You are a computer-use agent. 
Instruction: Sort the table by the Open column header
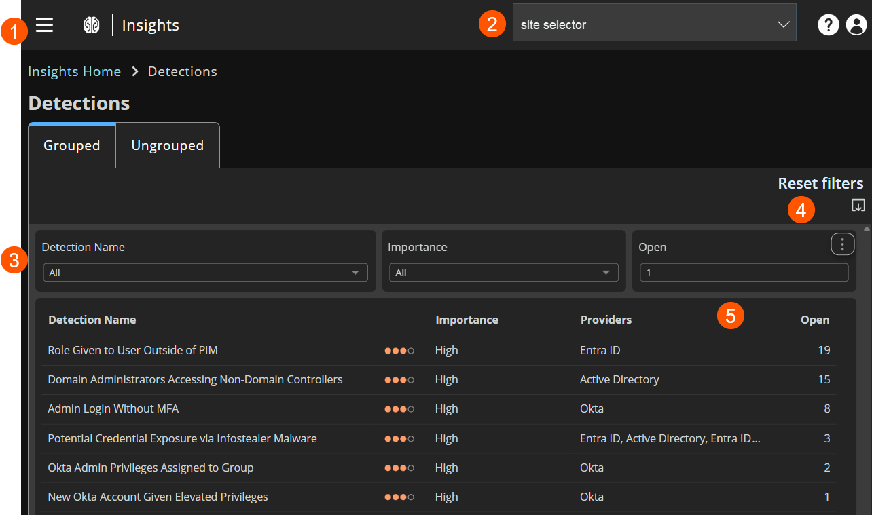815,319
